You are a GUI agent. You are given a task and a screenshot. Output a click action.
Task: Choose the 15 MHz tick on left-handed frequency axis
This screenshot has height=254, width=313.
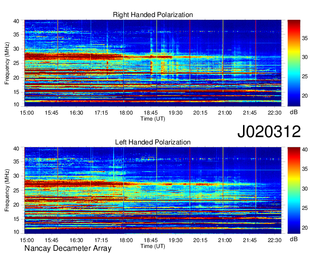(x=16, y=219)
